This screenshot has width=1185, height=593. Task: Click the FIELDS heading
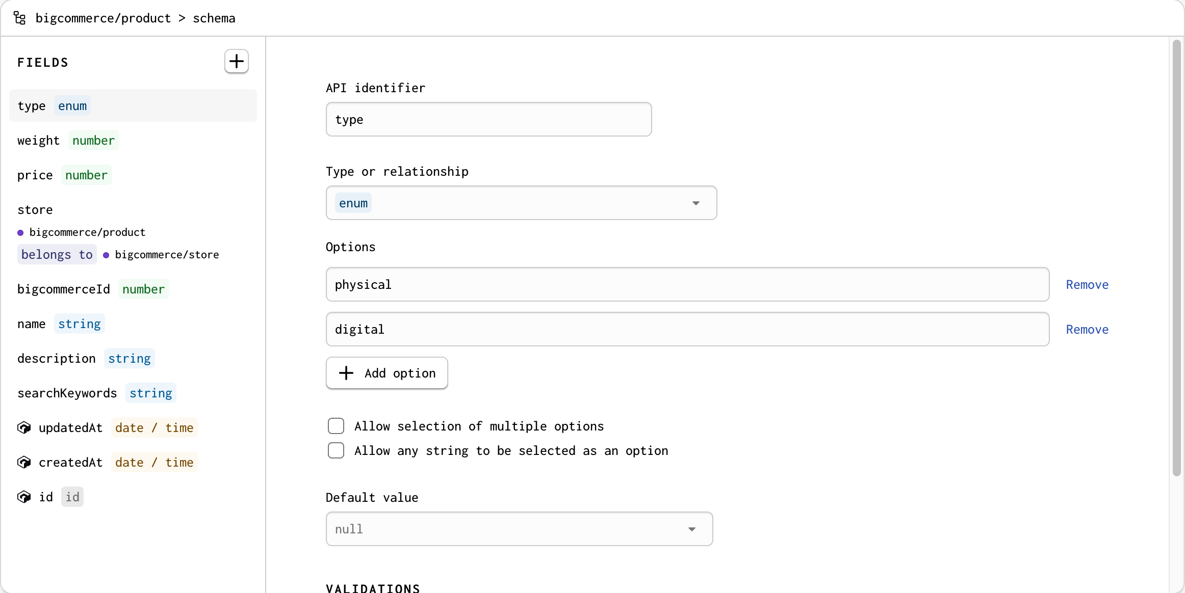point(43,62)
